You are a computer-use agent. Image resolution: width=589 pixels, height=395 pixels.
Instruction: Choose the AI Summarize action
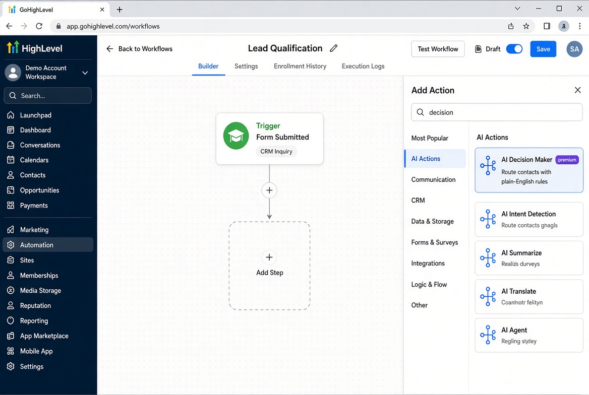tap(529, 258)
